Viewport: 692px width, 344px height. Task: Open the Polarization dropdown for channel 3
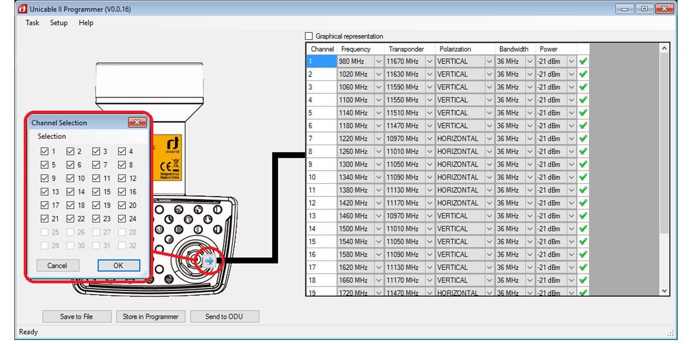click(x=490, y=87)
